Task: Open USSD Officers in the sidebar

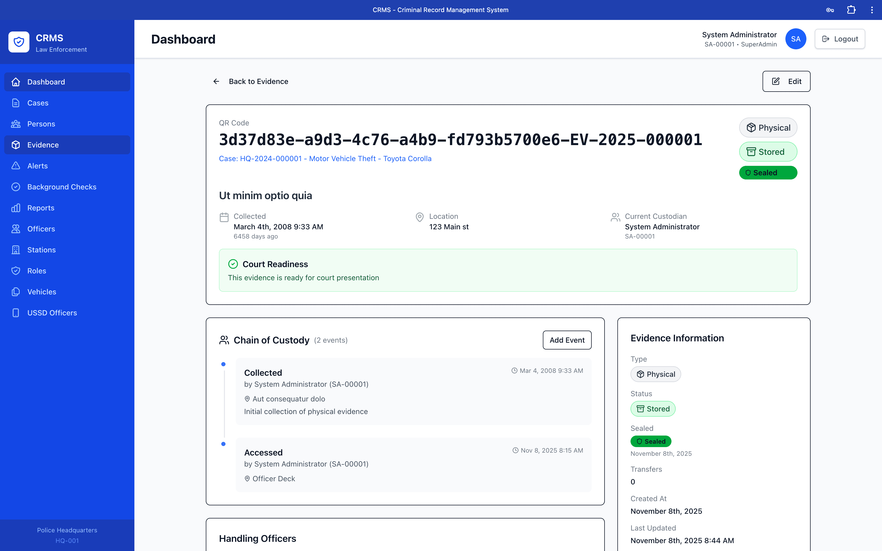Action: [x=67, y=313]
